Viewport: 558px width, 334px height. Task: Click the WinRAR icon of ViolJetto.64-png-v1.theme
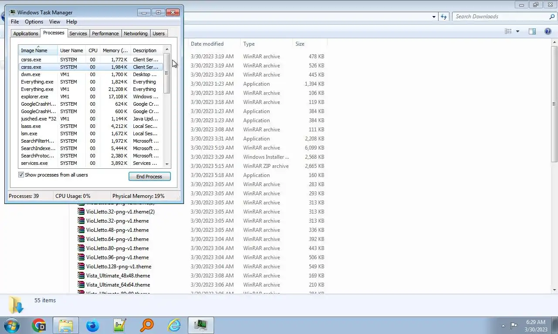(81, 239)
